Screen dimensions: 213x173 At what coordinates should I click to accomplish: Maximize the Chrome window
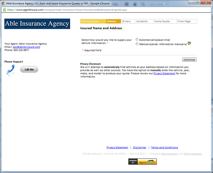[198, 2]
